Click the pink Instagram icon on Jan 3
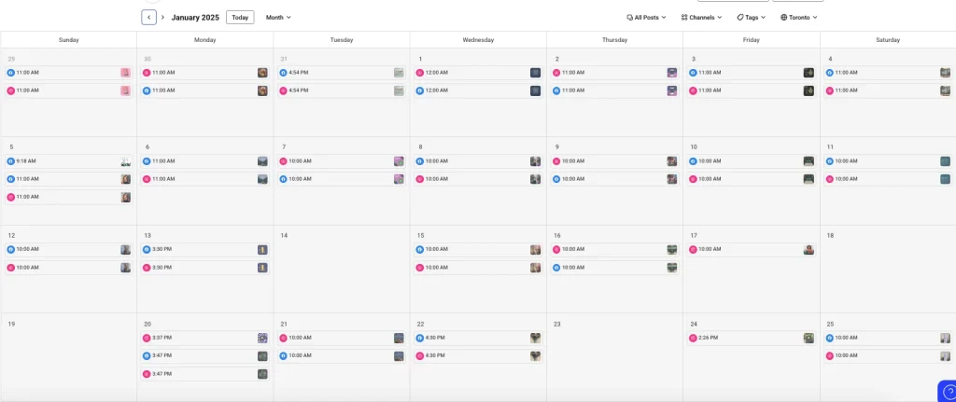The width and height of the screenshot is (956, 402). [x=693, y=90]
